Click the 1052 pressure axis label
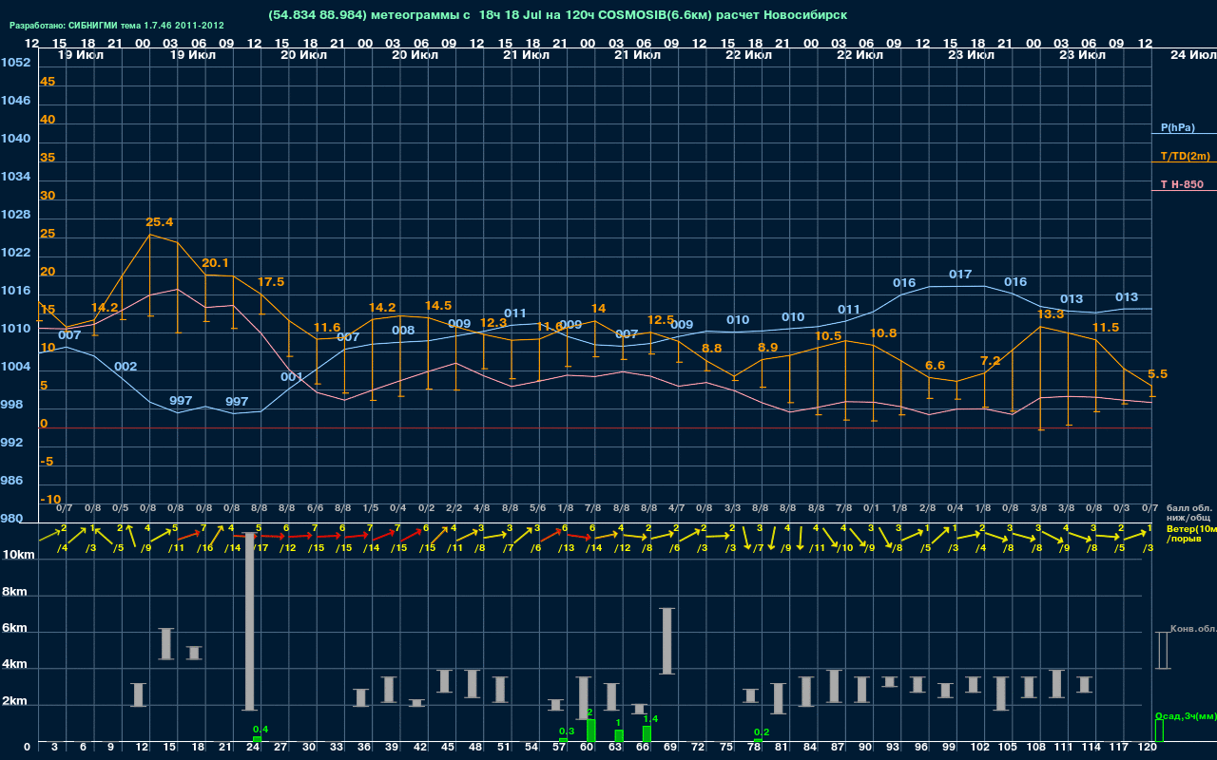Image resolution: width=1217 pixels, height=760 pixels. pos(15,63)
